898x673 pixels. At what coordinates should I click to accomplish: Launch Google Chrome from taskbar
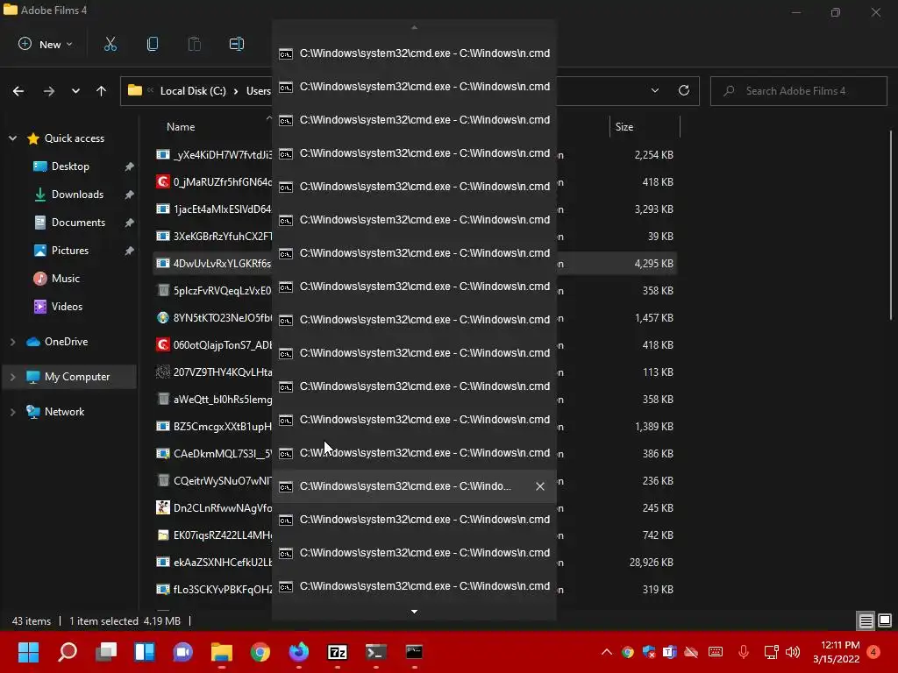pyautogui.click(x=260, y=652)
